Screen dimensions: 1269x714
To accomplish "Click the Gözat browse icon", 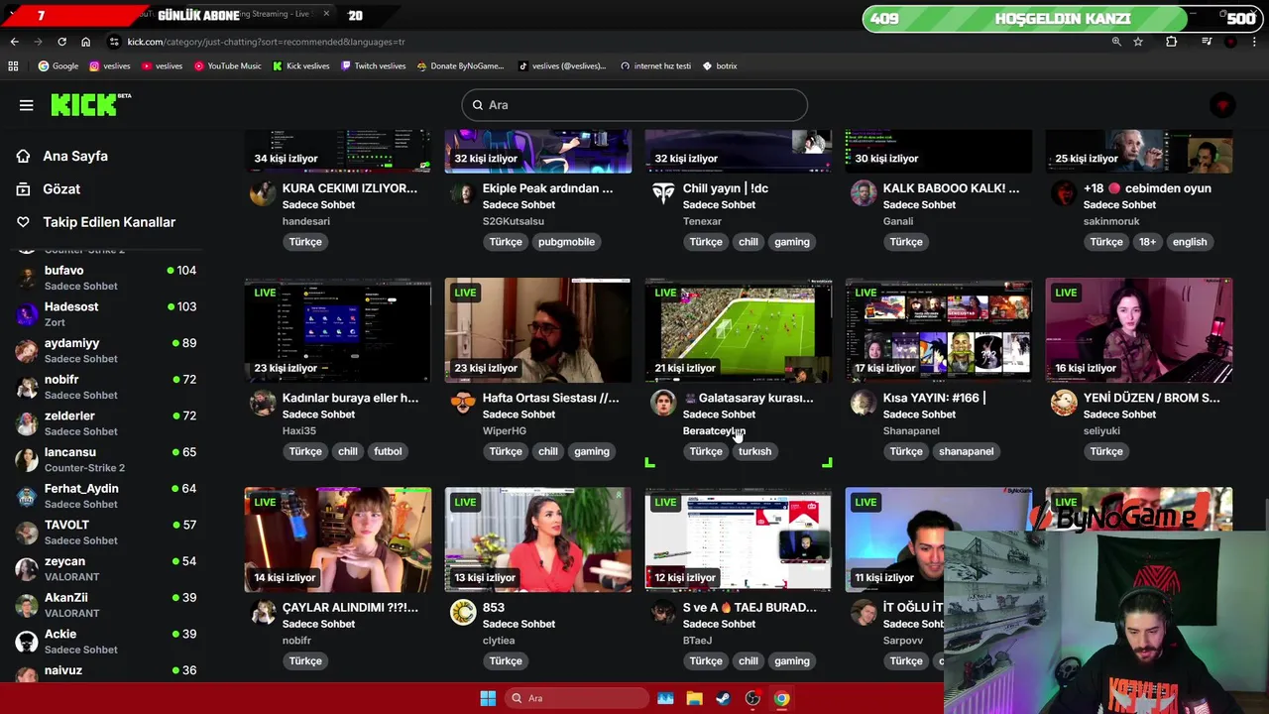I will pyautogui.click(x=24, y=188).
